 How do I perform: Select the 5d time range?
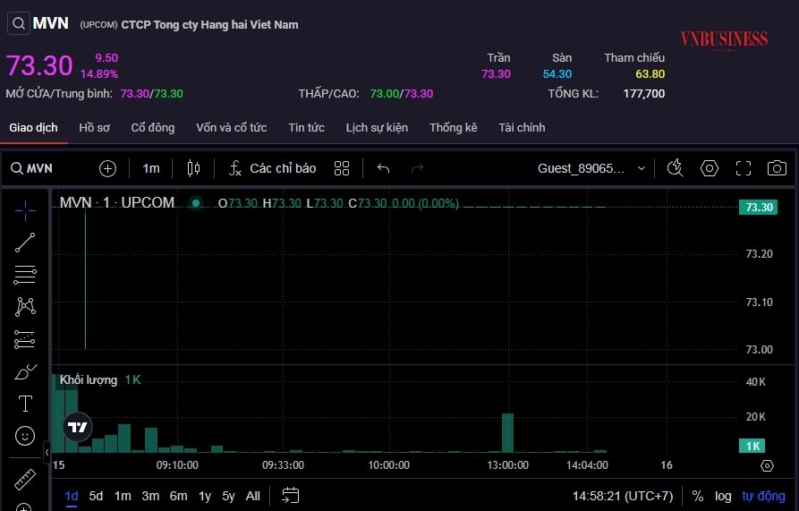(96, 496)
